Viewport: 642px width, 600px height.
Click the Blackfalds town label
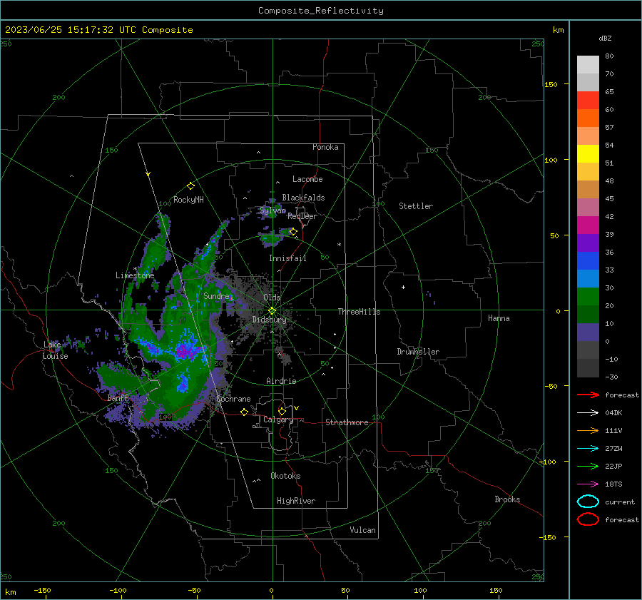(303, 198)
